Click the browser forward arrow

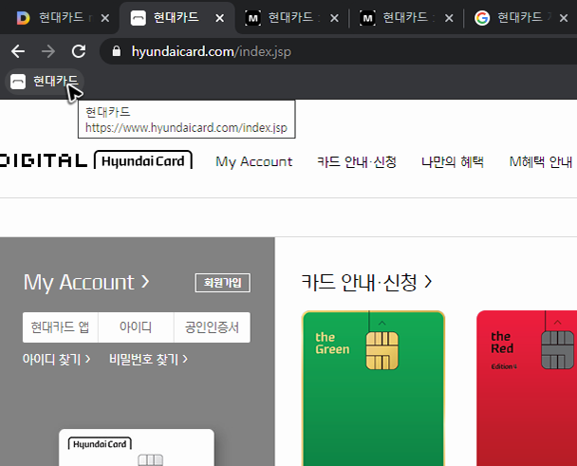click(x=48, y=51)
